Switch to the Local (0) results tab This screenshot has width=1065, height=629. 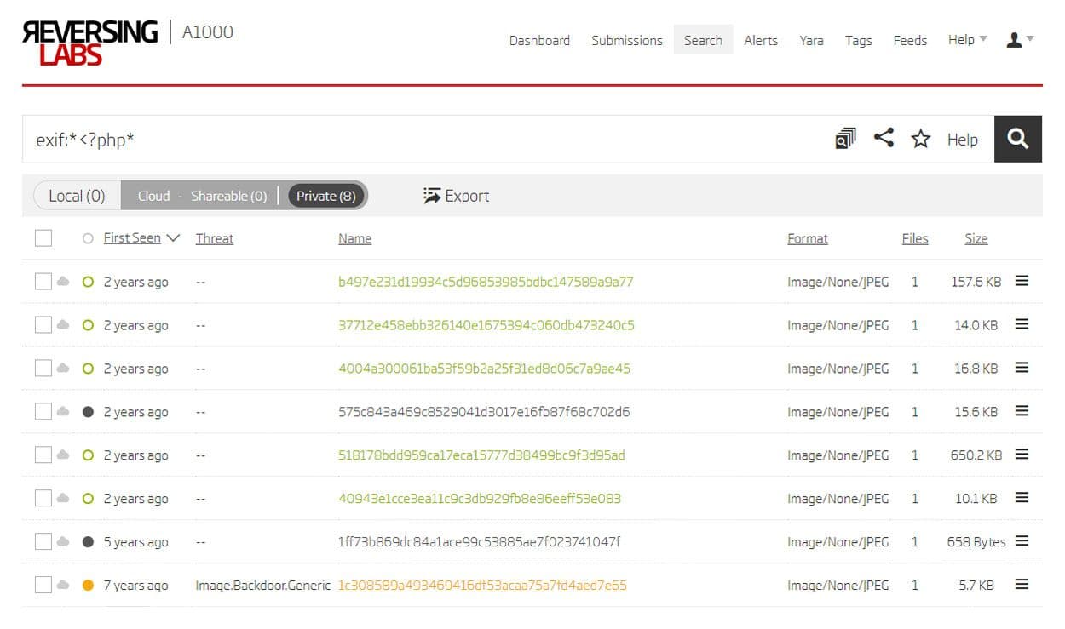point(75,195)
